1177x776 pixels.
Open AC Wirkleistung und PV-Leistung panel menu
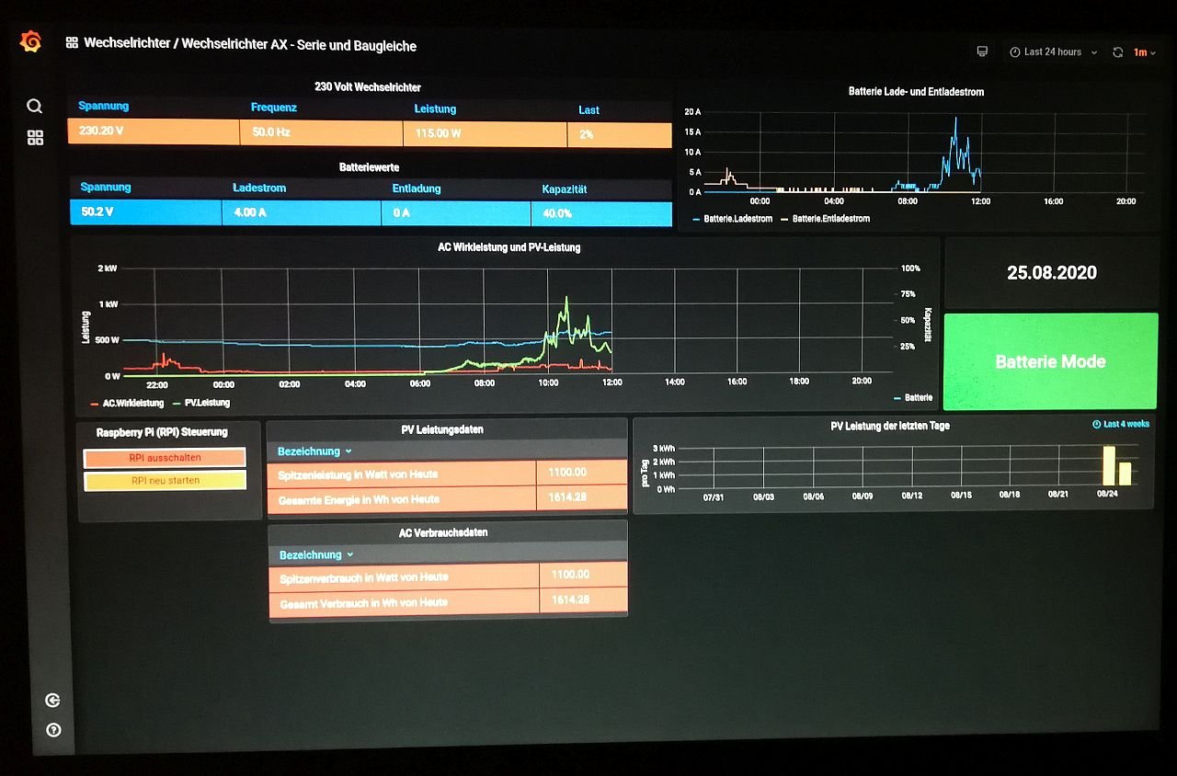tap(509, 247)
